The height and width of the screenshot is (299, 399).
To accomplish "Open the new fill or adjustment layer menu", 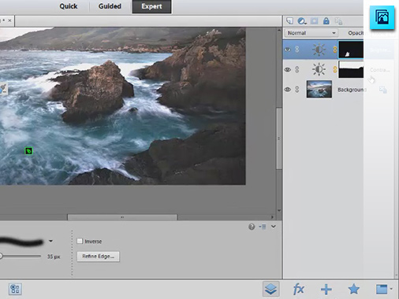I will pyautogui.click(x=302, y=21).
